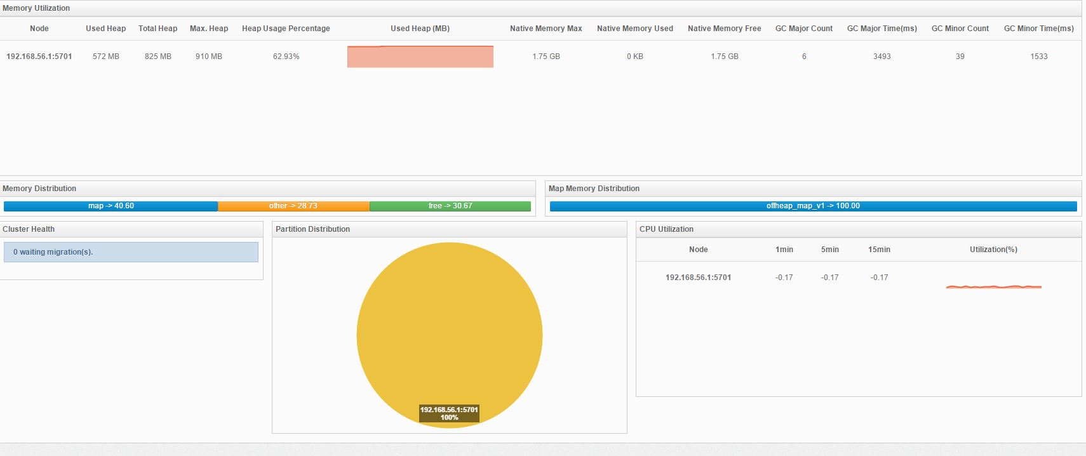
Task: Click the CPU utilization sparkline chart
Action: pos(994,287)
